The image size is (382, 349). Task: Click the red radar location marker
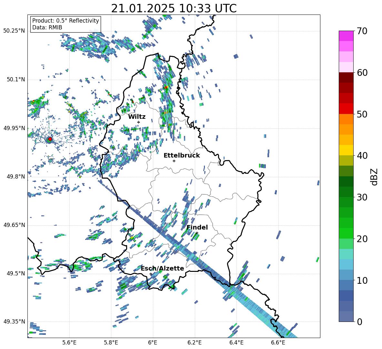point(50,139)
